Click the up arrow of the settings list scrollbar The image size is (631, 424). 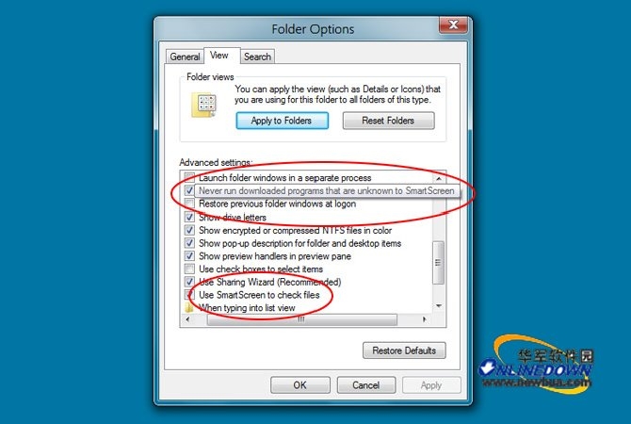click(439, 178)
